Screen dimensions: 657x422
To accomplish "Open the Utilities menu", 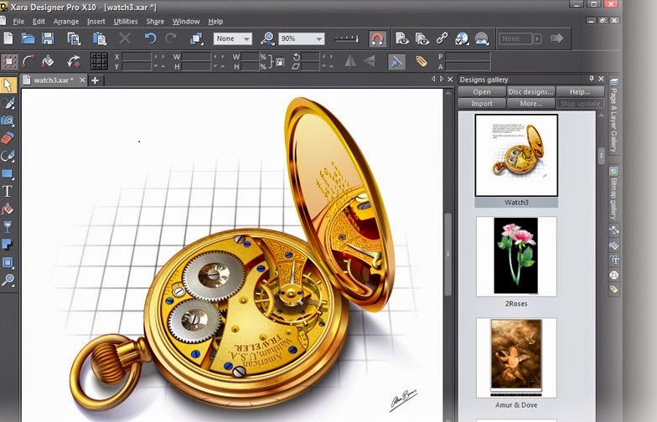I will click(x=126, y=22).
